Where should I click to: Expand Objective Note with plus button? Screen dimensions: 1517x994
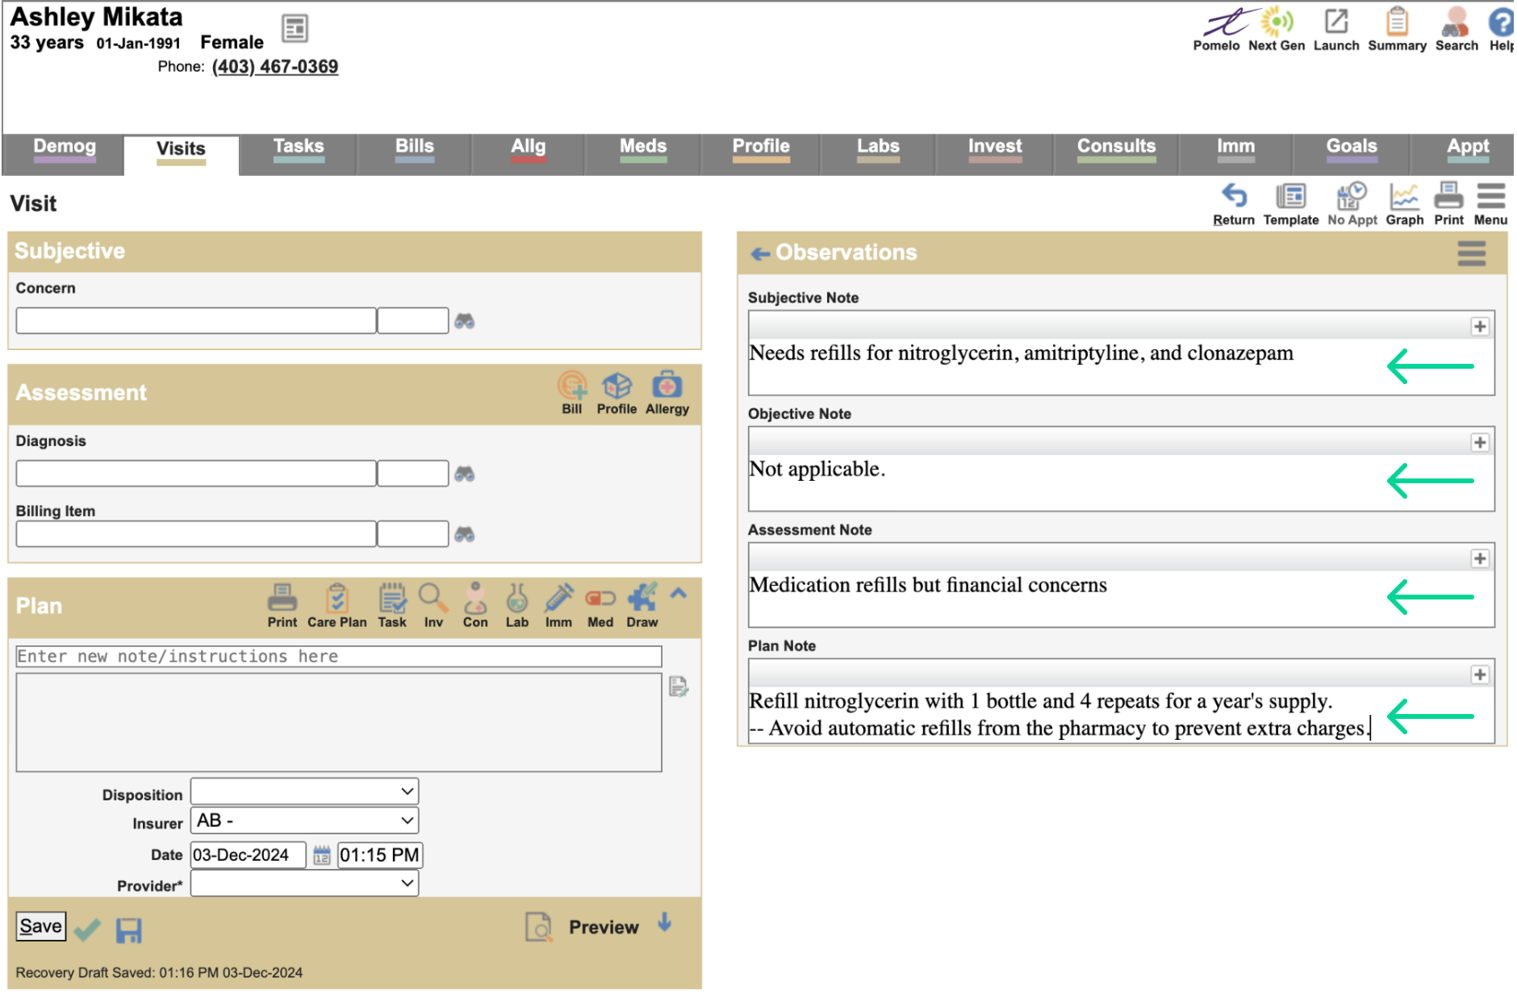(1480, 443)
